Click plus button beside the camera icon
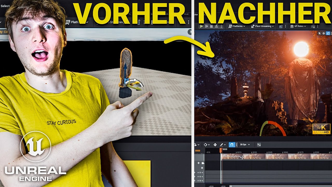332x187 pixels. [199, 163]
